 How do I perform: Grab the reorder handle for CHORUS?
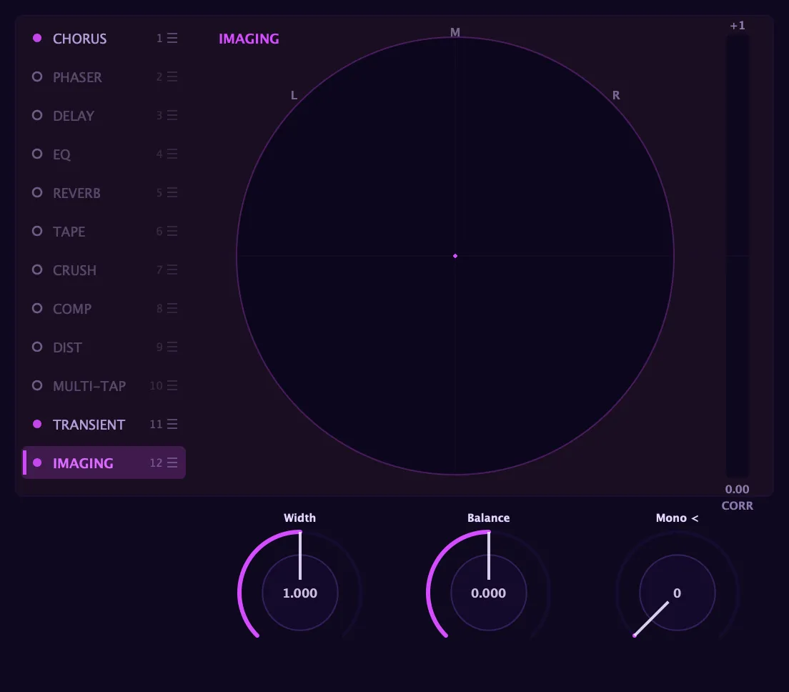click(x=172, y=39)
